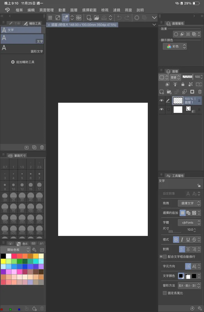
Task: Open the 開始色板 color set dropdown
Action: [15, 250]
